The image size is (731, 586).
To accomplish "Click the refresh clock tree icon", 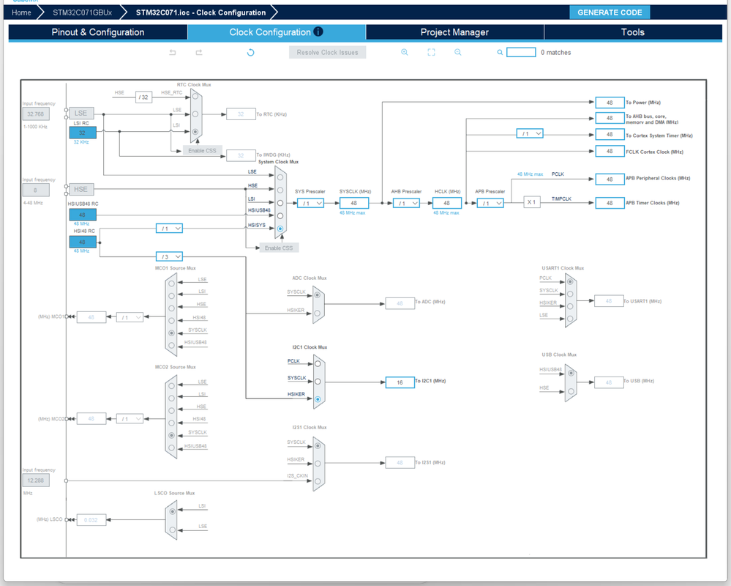I will click(250, 52).
